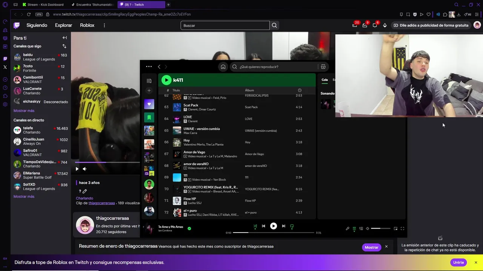
Task: Open Spotify connect to device icon
Action: 361,228
